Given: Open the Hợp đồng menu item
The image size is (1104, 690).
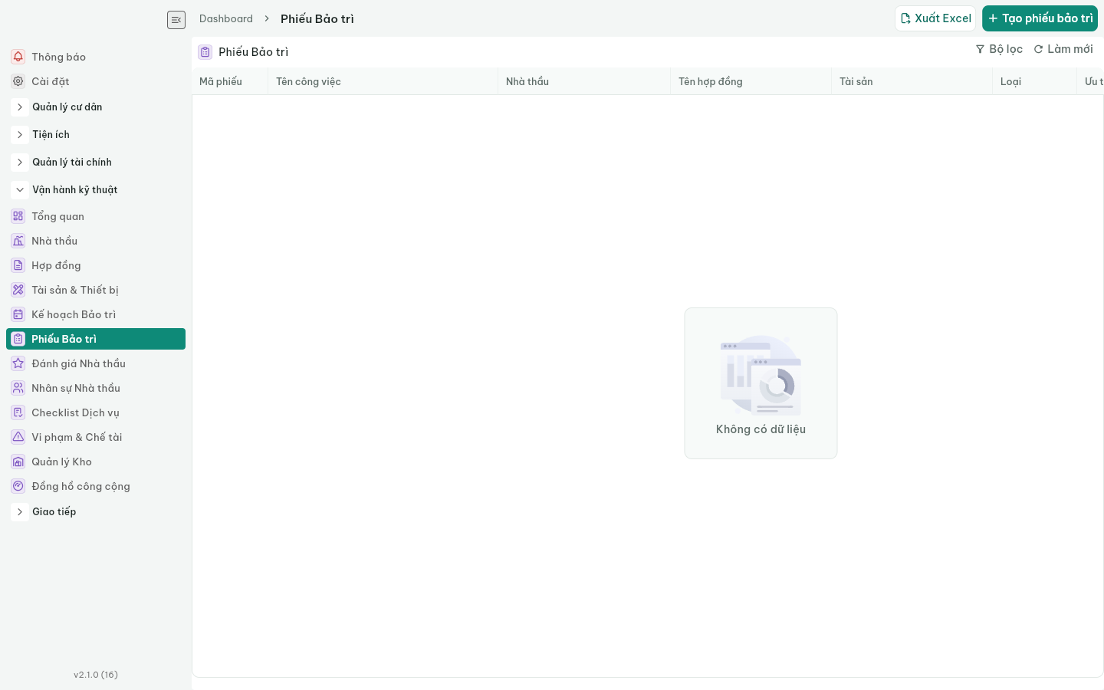Looking at the screenshot, I should click(96, 265).
